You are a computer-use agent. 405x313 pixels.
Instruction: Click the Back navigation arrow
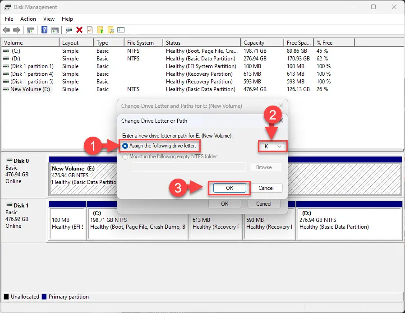coord(6,30)
